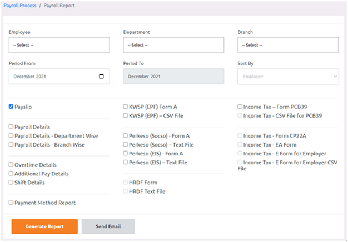
Task: Tick Payroll Details - Department Wise
Action: [x=12, y=135]
